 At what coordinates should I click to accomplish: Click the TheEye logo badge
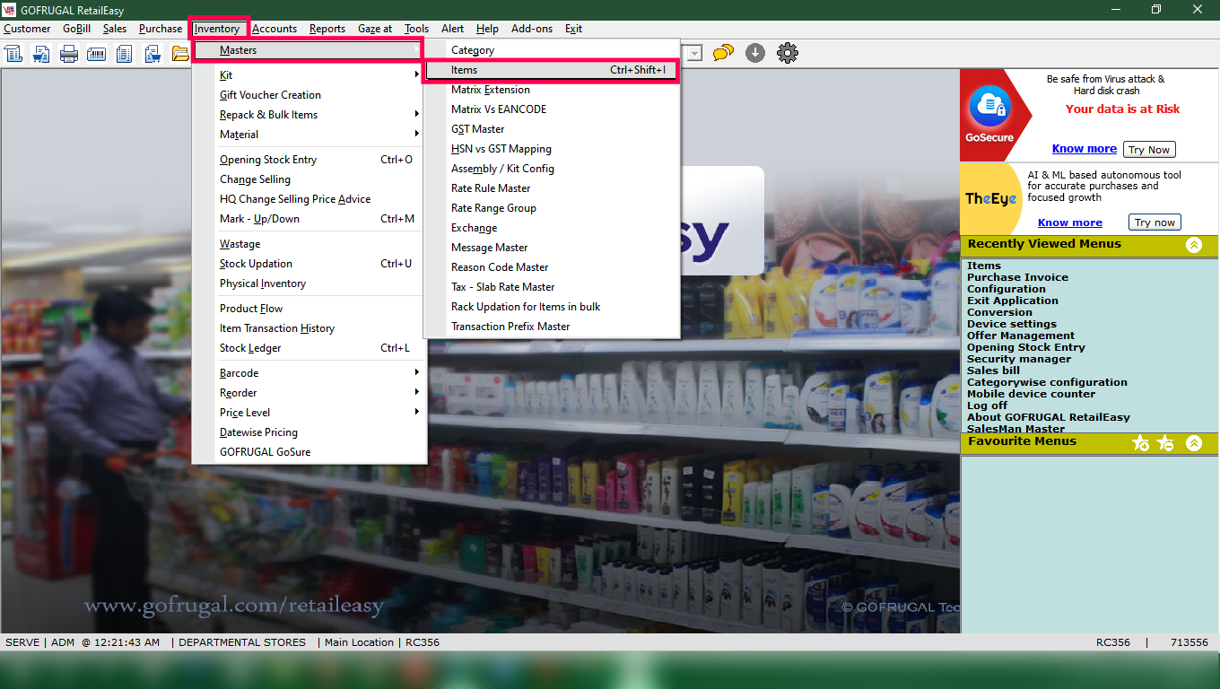[990, 198]
